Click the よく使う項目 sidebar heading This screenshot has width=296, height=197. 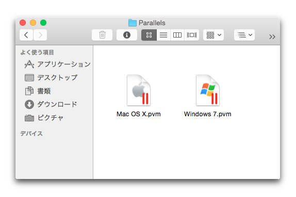tap(37, 52)
